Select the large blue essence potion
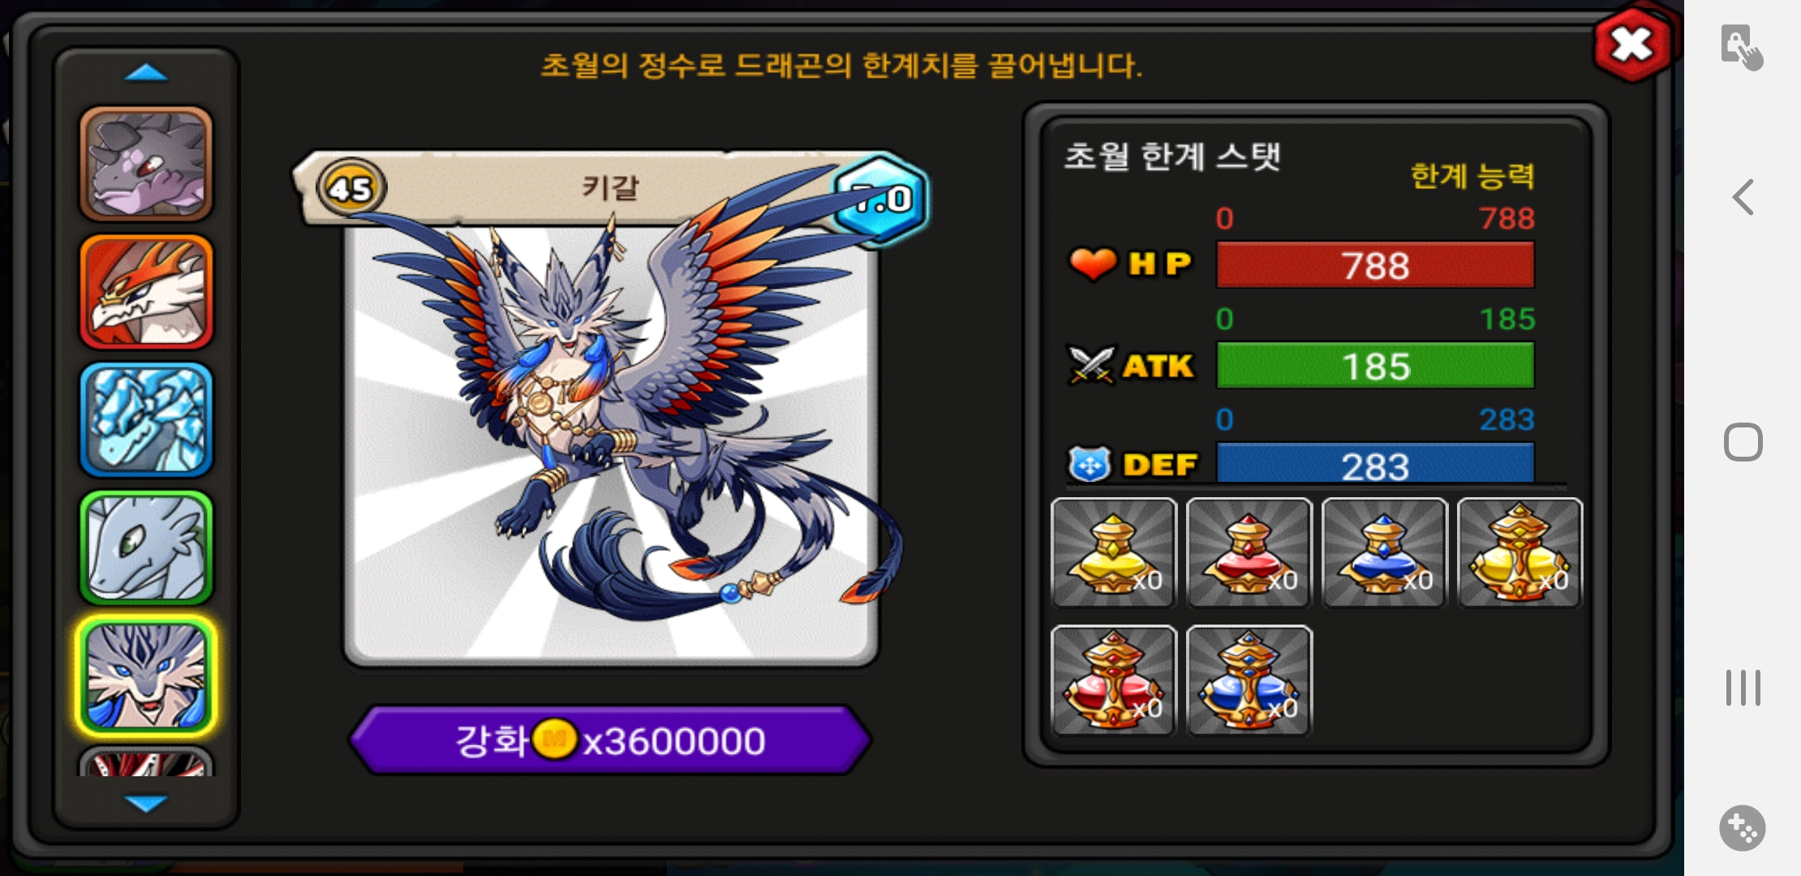 click(1249, 680)
